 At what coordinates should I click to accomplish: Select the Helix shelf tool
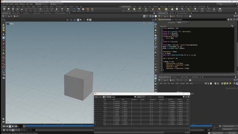[x=92, y=10]
